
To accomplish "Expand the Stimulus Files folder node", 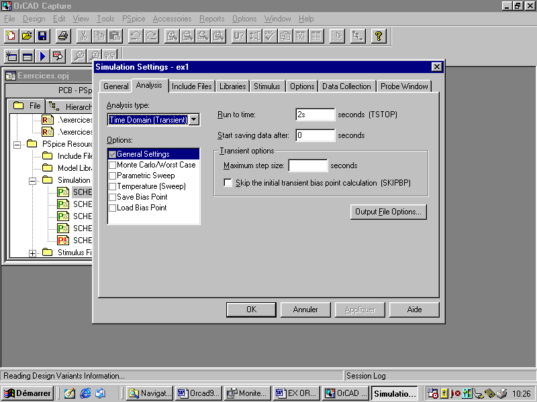I will point(32,253).
